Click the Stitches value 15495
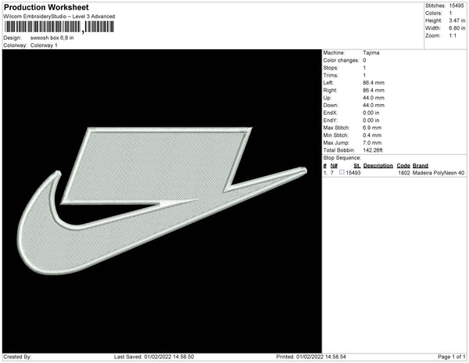This screenshot has width=469, height=363. coord(456,5)
